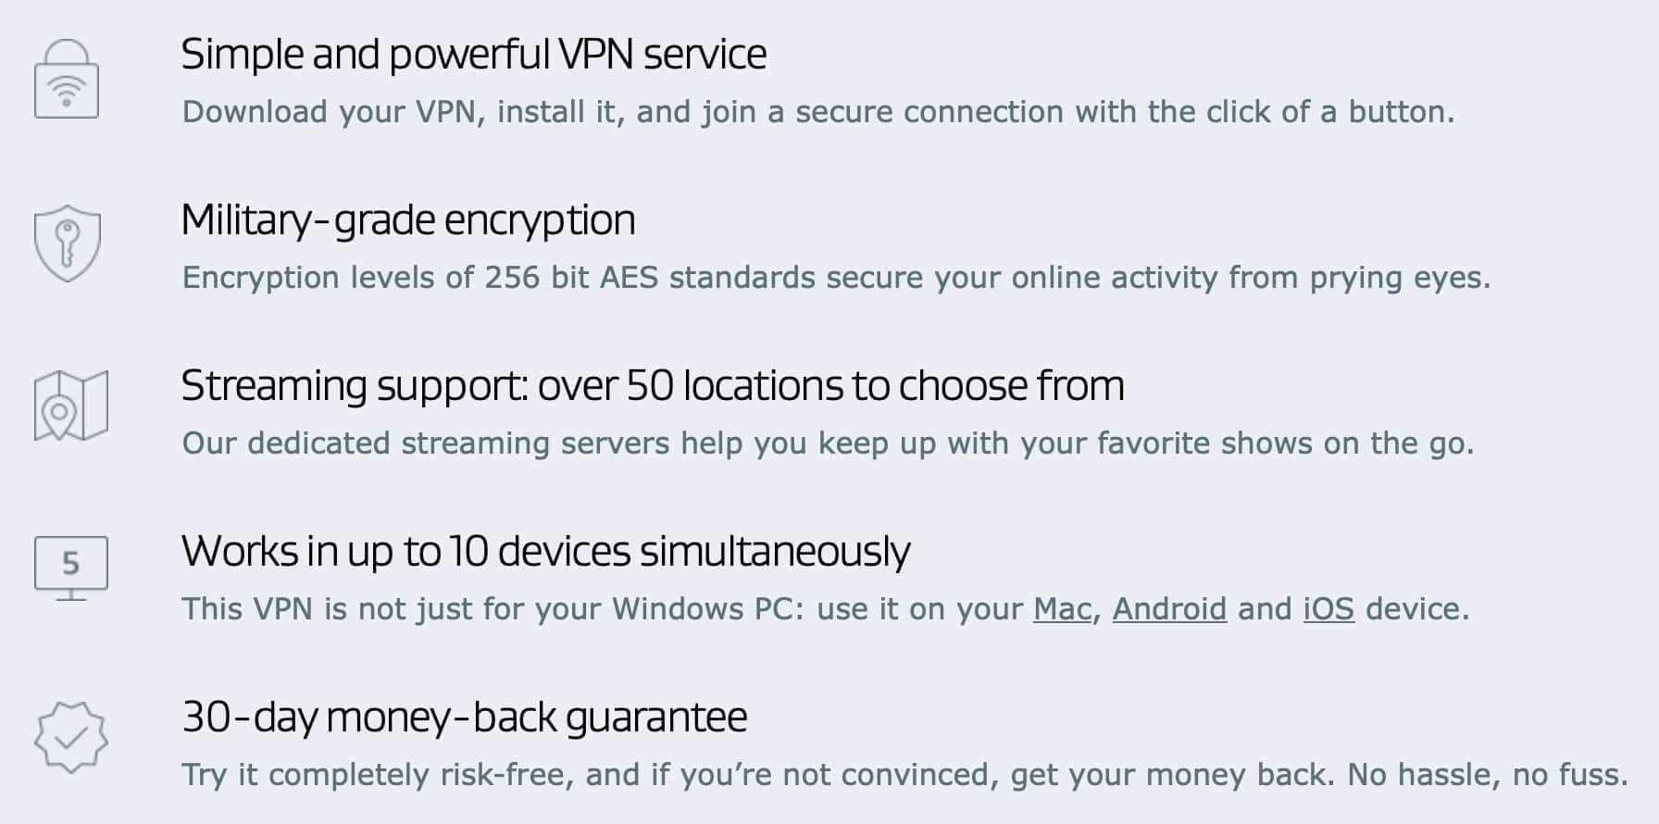Open the iOS link
This screenshot has width=1659, height=824.
tap(1328, 609)
